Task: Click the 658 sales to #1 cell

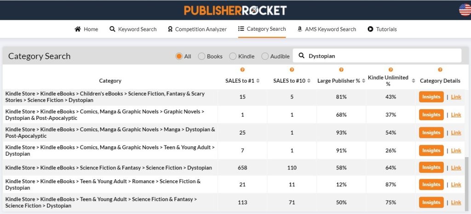Action: [x=242, y=168]
